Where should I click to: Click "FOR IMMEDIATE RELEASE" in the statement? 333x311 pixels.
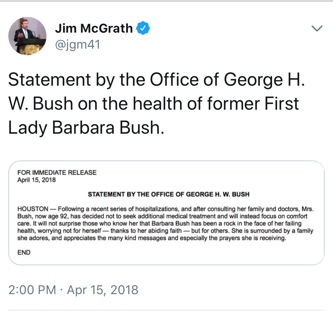tap(57, 173)
